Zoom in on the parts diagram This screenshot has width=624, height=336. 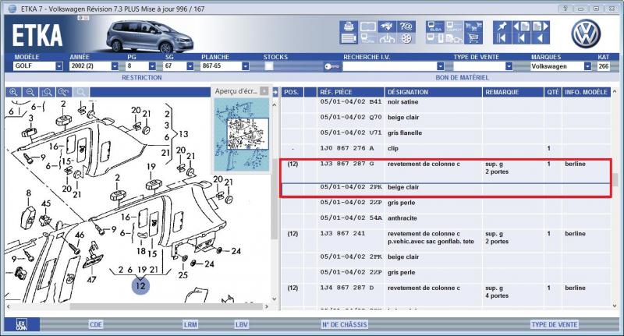pos(13,92)
